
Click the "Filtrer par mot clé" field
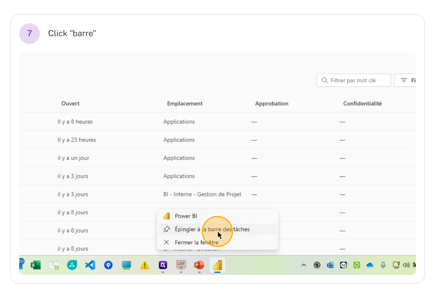[353, 80]
